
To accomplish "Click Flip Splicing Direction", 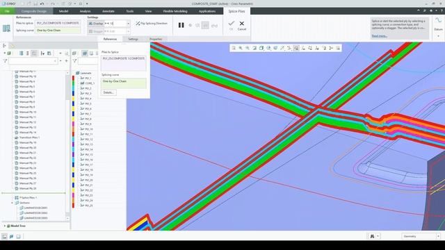I will point(152,23).
